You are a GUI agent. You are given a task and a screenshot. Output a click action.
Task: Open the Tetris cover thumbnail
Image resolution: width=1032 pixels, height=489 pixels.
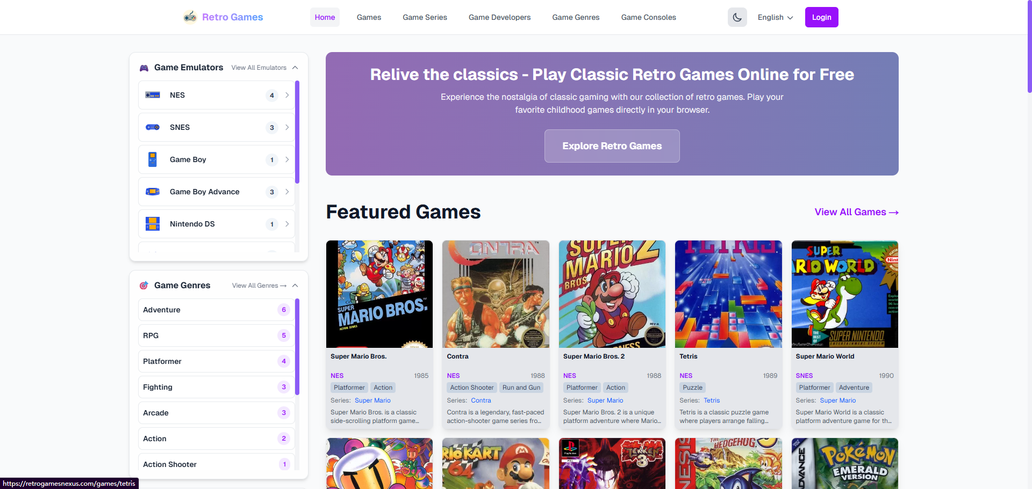click(x=728, y=294)
